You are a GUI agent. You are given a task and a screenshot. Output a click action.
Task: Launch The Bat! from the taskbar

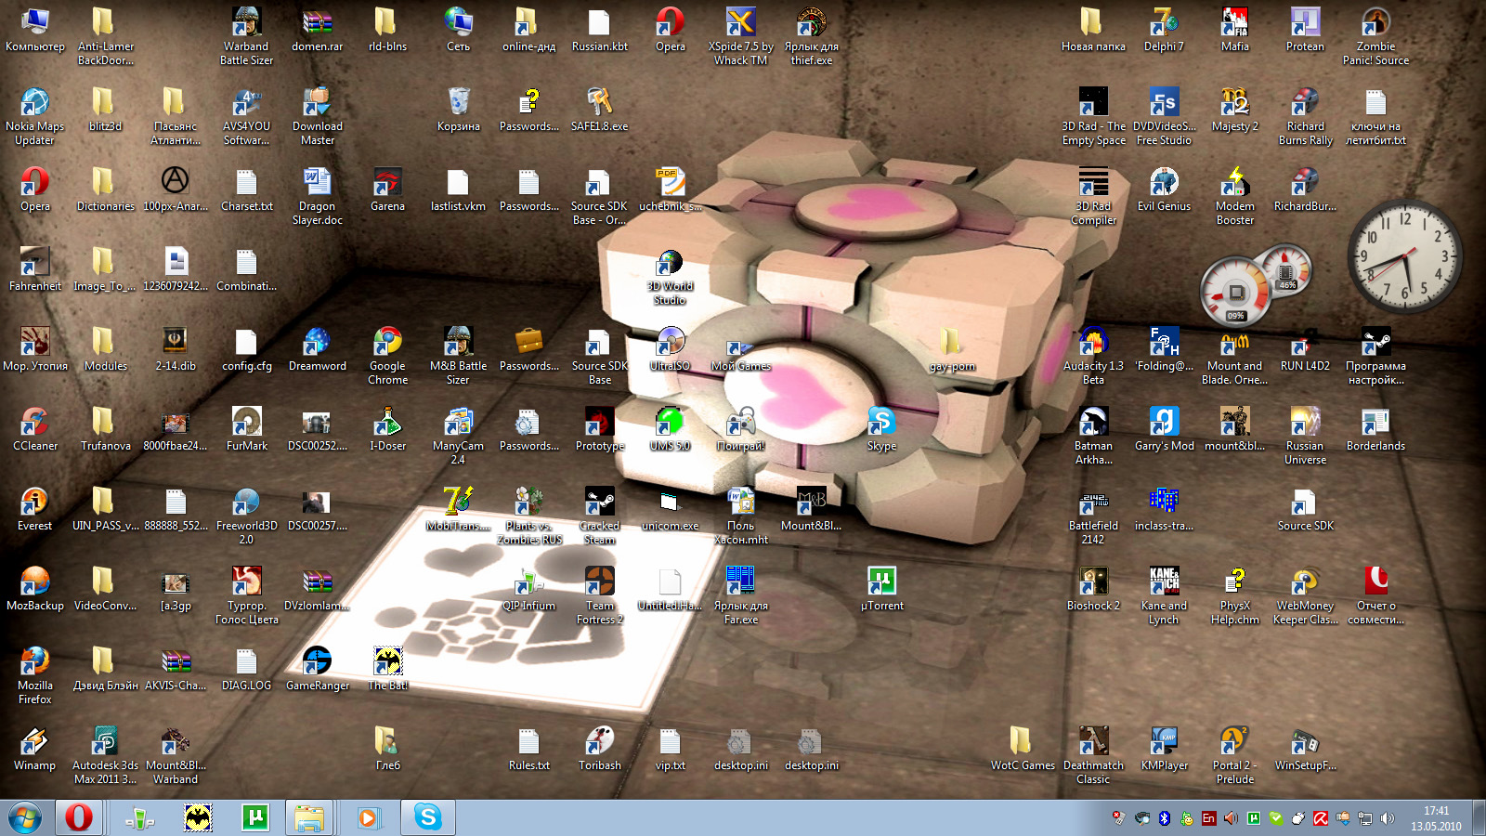tap(197, 817)
